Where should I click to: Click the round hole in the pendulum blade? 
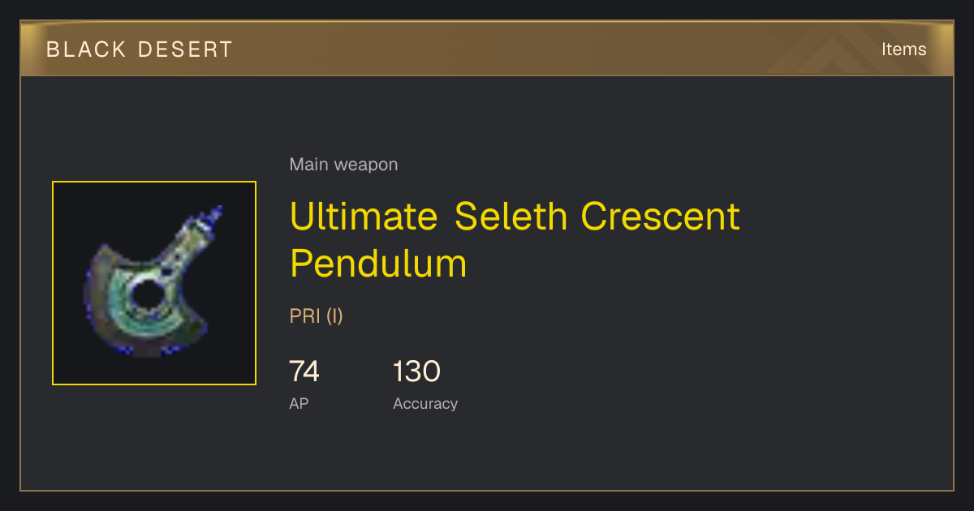(x=146, y=297)
